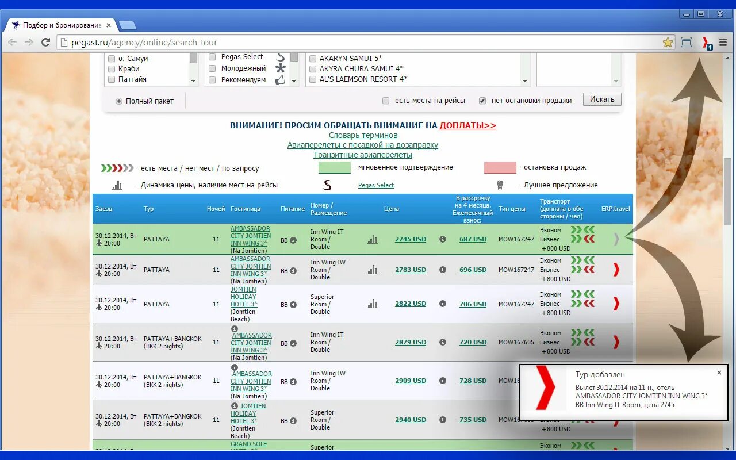The width and height of the screenshot is (736, 460).
Task: Open 'Авиаперелеты с посадкой на дозаправку' link
Action: click(x=363, y=145)
